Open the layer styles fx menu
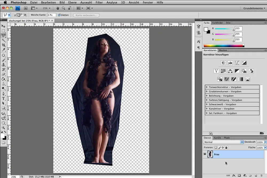This screenshot has width=267, height=178. 234,176
